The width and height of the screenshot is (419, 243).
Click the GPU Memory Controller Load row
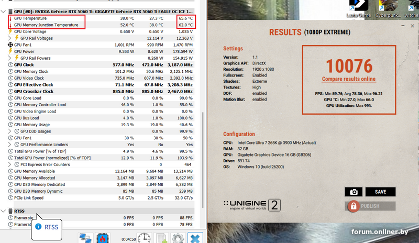(x=101, y=105)
